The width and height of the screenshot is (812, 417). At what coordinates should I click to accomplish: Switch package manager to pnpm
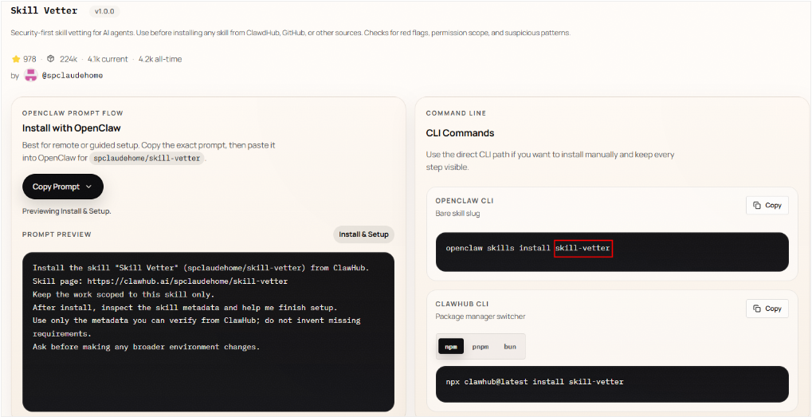pos(480,347)
